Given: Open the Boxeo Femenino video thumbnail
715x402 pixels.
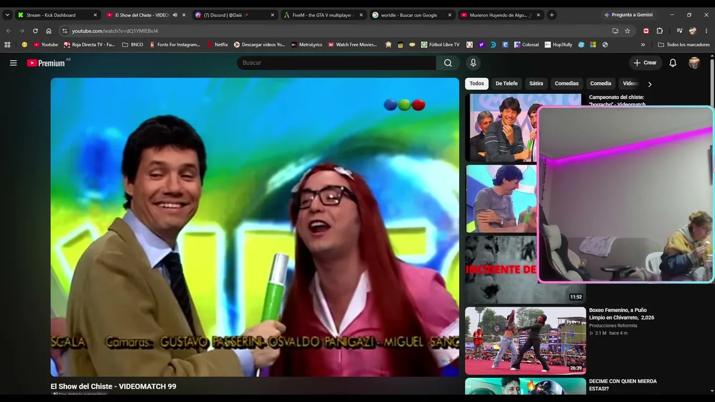Looking at the screenshot, I should pos(526,341).
